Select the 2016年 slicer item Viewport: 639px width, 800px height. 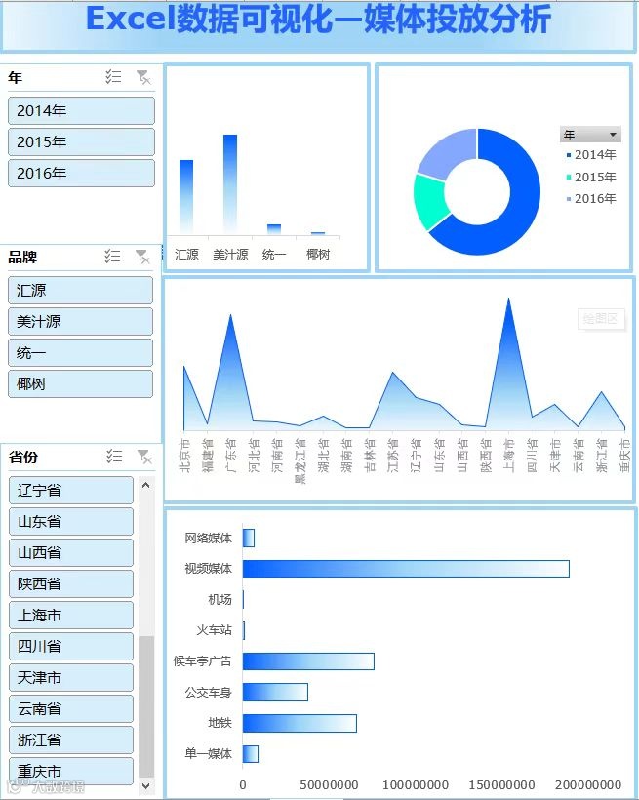pyautogui.click(x=81, y=173)
